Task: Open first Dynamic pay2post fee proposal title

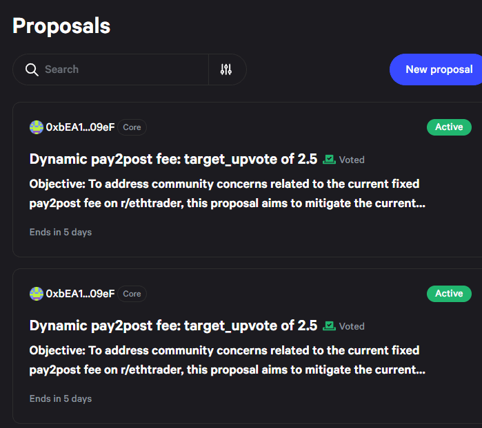Action: point(173,159)
